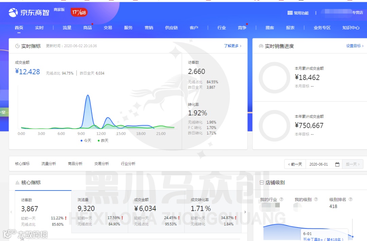Click the 2,660 访客数 value
Screen dimensions: 367x241
point(196,71)
